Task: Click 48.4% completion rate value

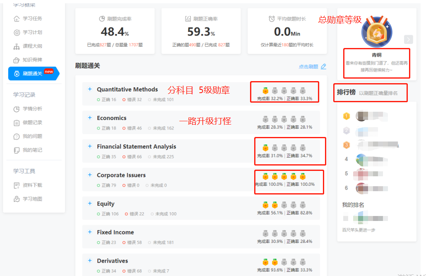Action: pyautogui.click(x=115, y=32)
